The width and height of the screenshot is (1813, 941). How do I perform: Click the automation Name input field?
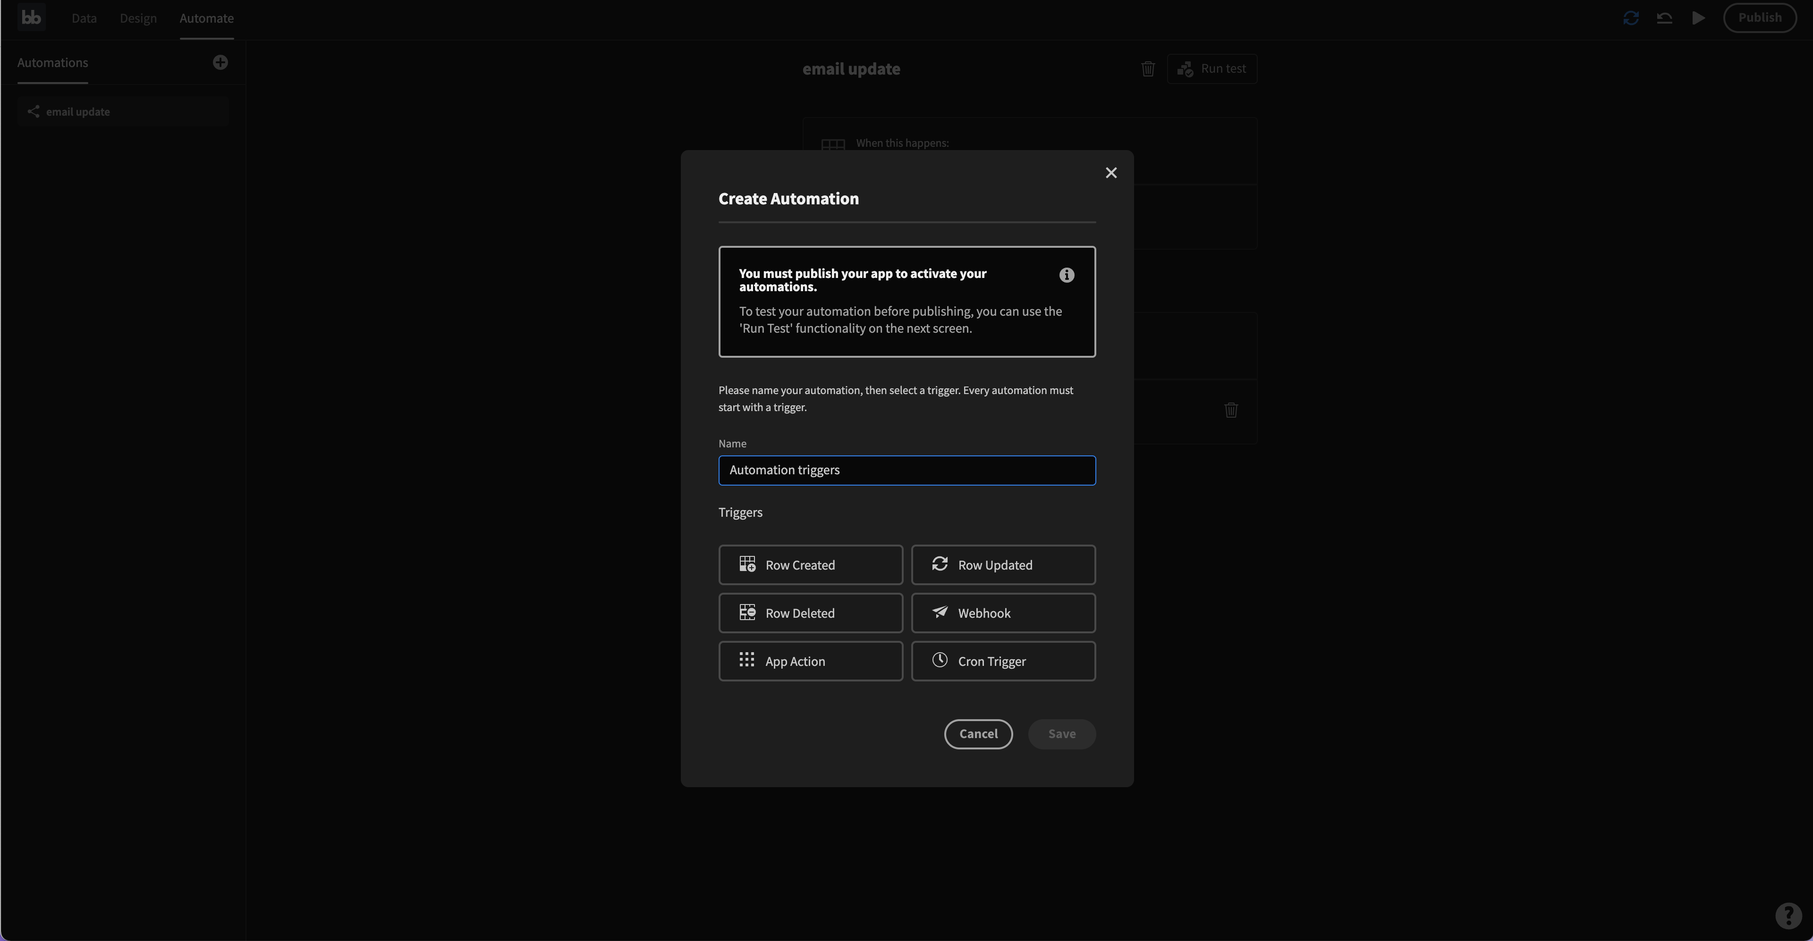[906, 470]
